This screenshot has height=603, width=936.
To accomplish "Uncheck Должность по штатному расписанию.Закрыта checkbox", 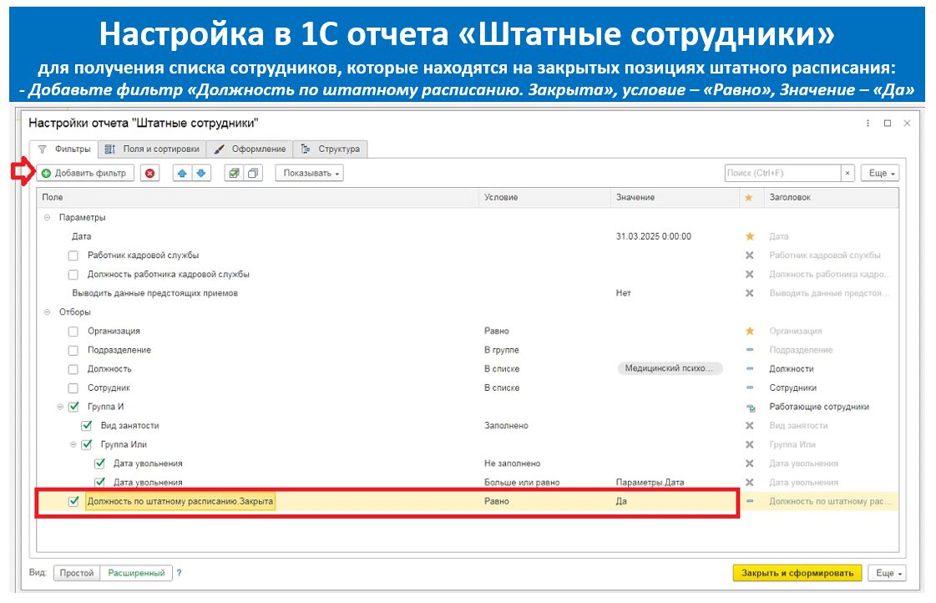I will pyautogui.click(x=73, y=501).
